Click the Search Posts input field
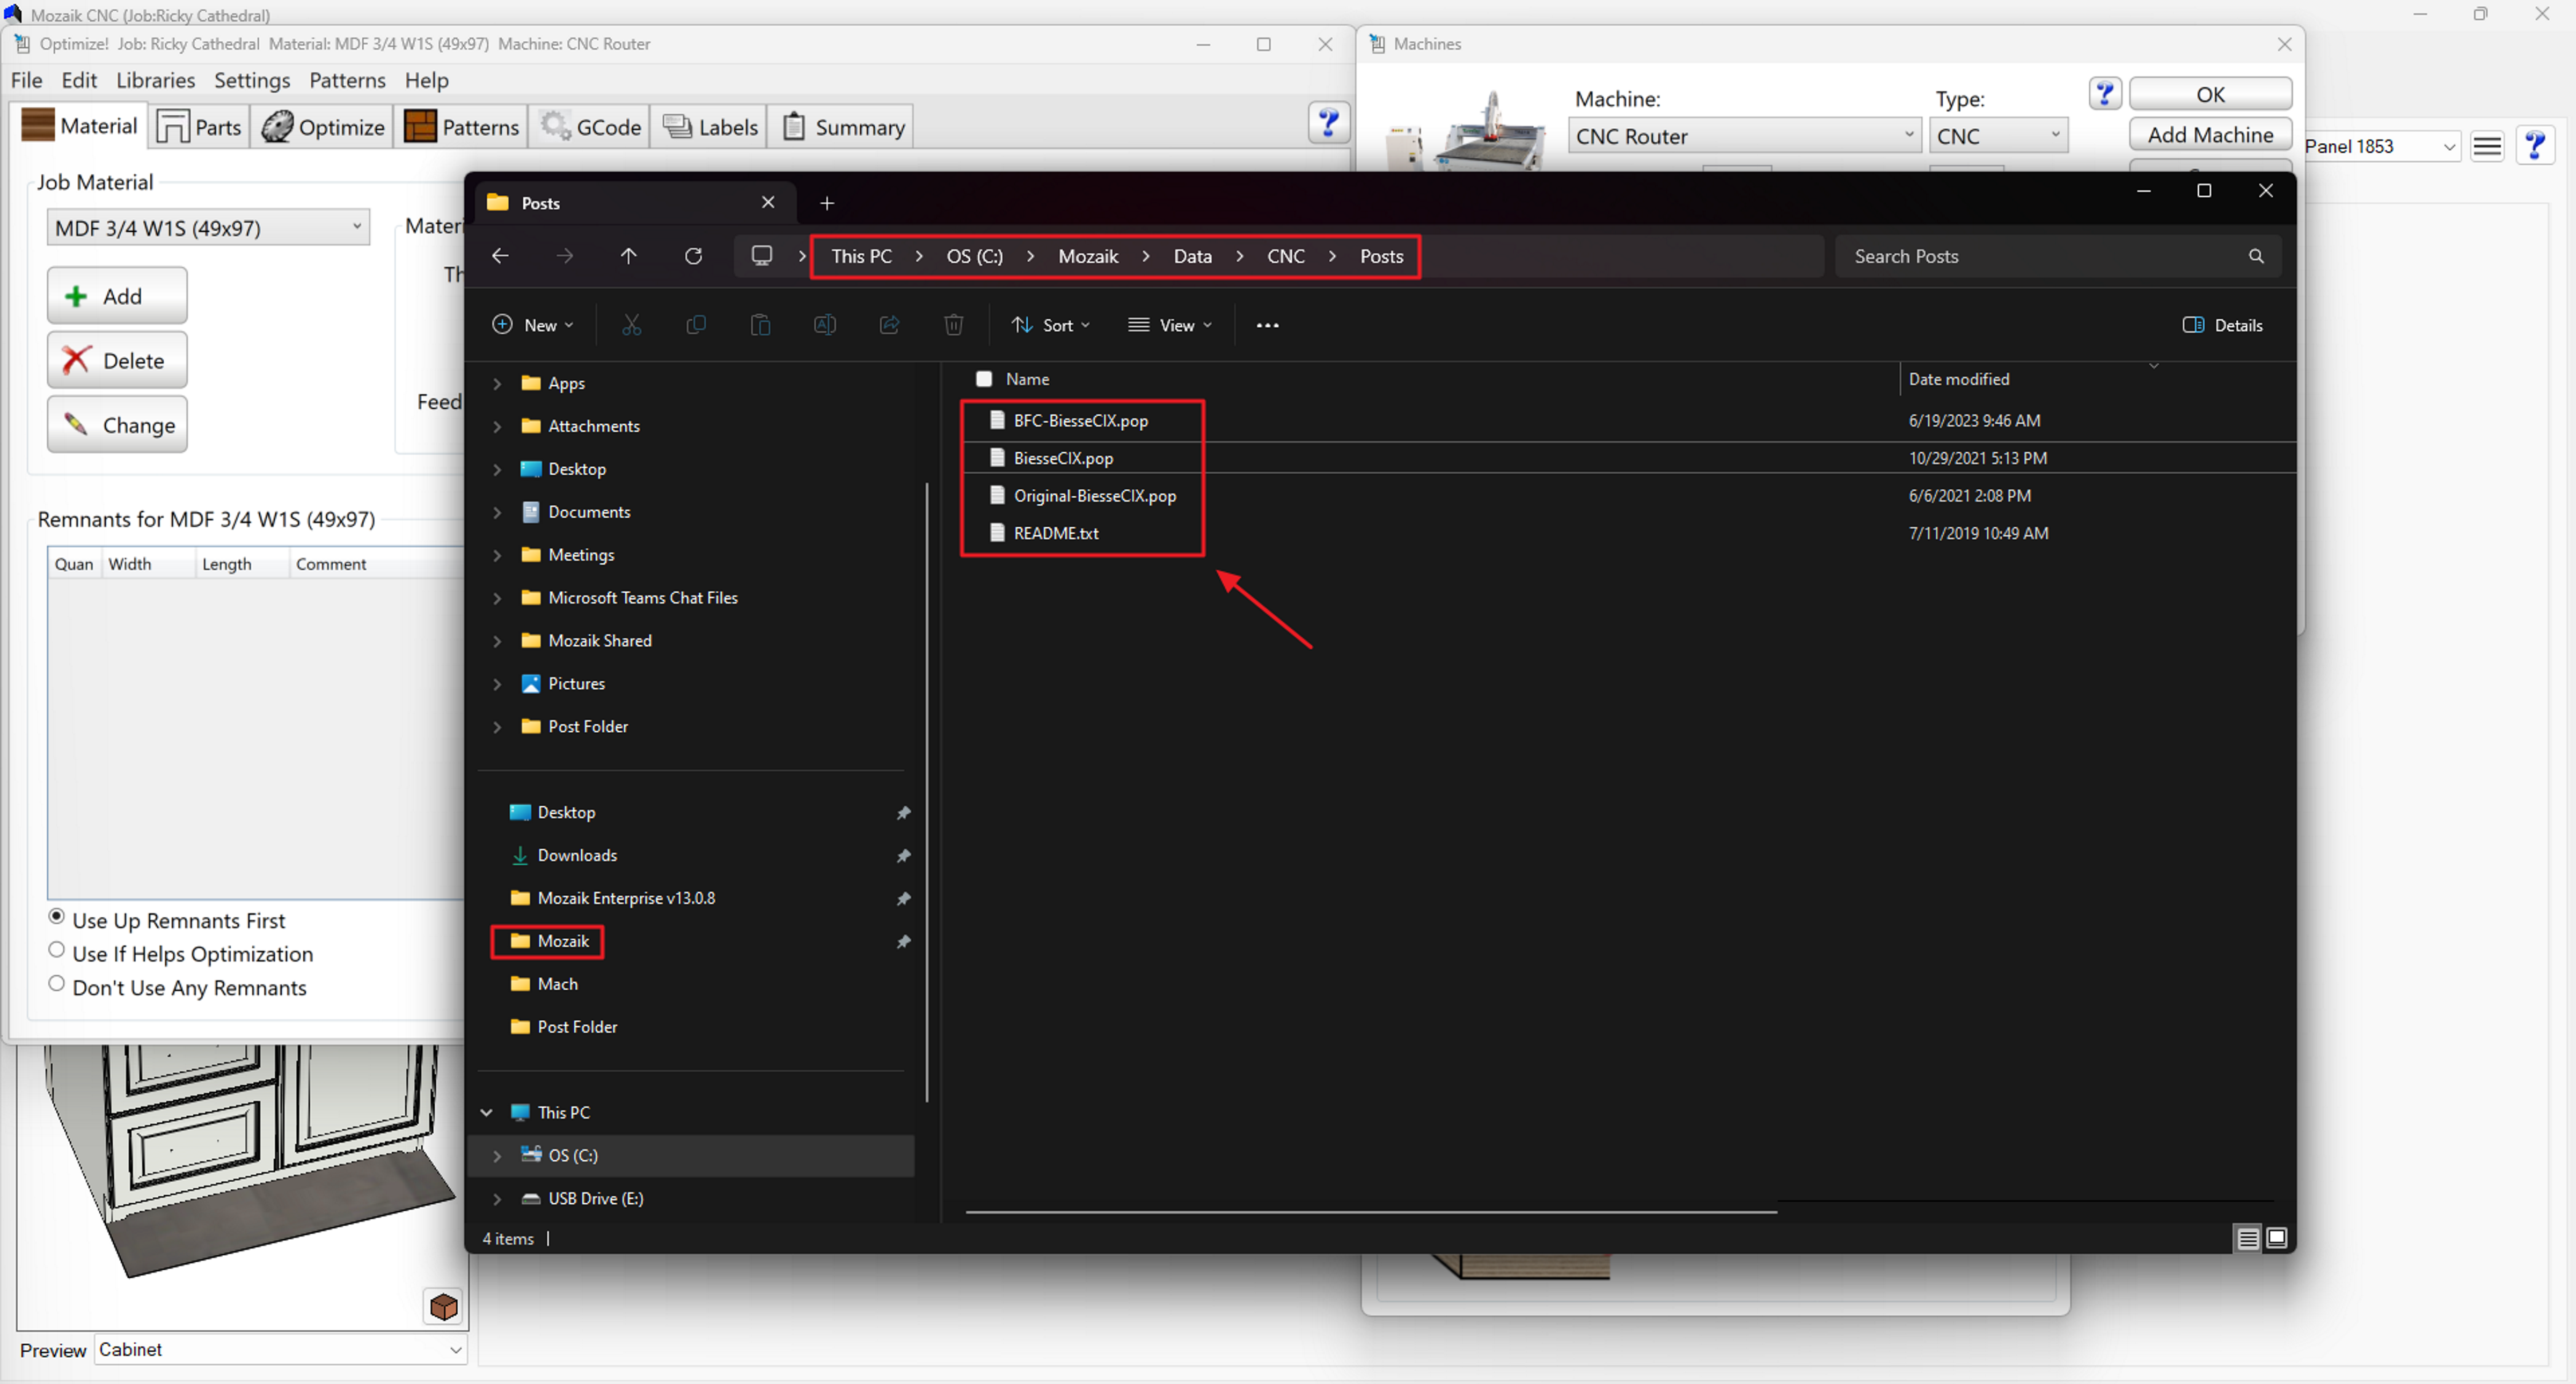 [x=2040, y=256]
